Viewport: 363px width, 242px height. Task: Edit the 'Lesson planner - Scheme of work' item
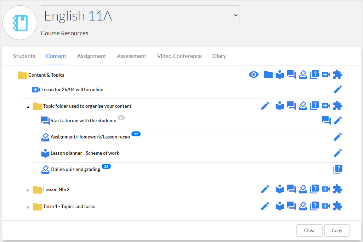pyautogui.click(x=338, y=153)
